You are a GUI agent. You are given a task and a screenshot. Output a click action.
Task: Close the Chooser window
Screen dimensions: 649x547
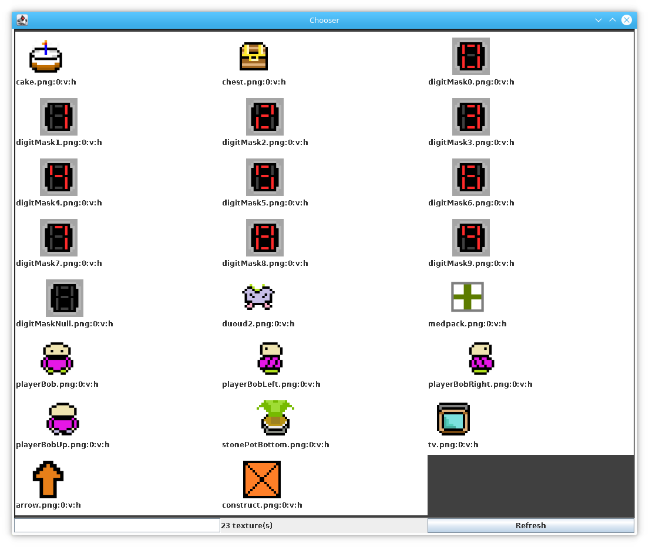[627, 20]
